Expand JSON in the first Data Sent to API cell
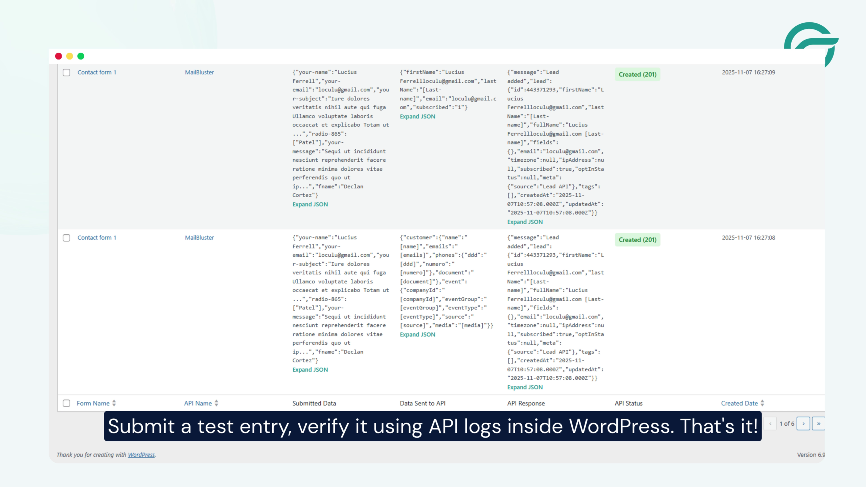 417,116
